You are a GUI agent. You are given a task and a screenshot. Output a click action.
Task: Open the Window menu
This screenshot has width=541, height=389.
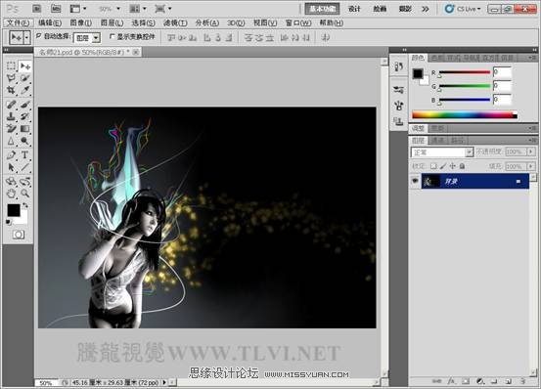(298, 23)
